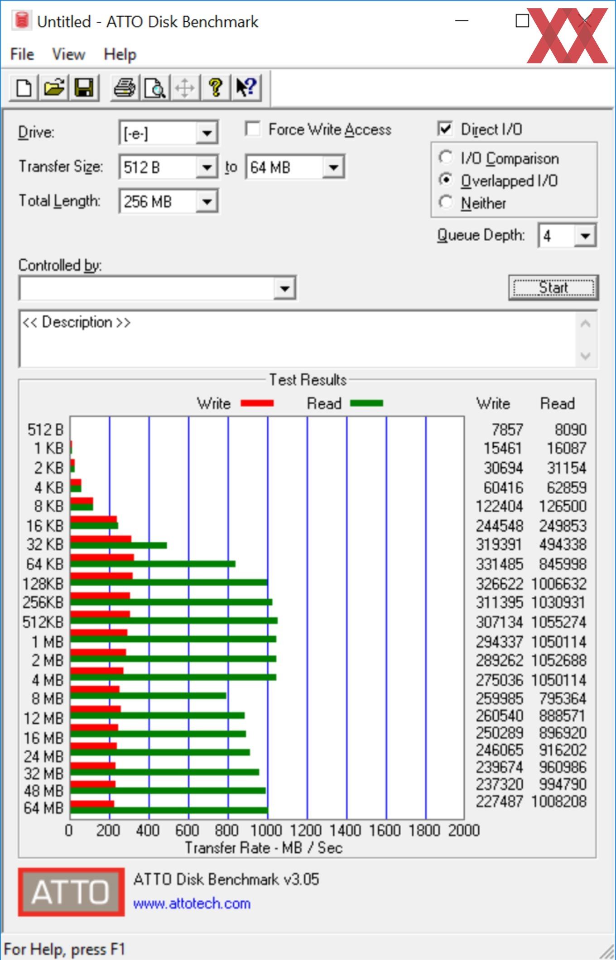
Task: Click the 'ATTO Disk Benchmark v3.05' version text
Action: (x=226, y=879)
